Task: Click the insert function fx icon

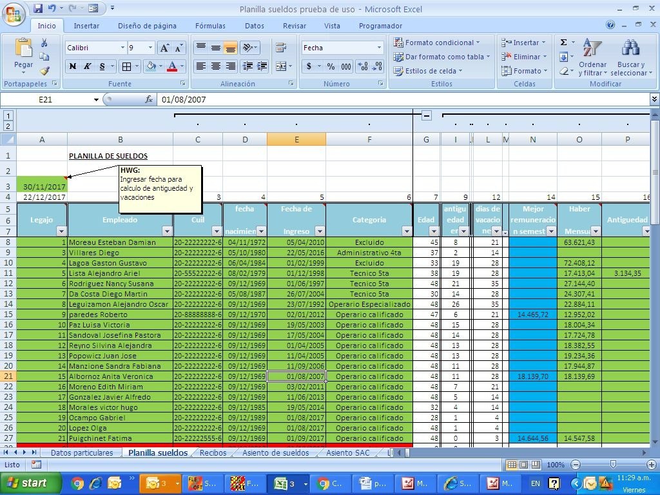Action: 149,99
